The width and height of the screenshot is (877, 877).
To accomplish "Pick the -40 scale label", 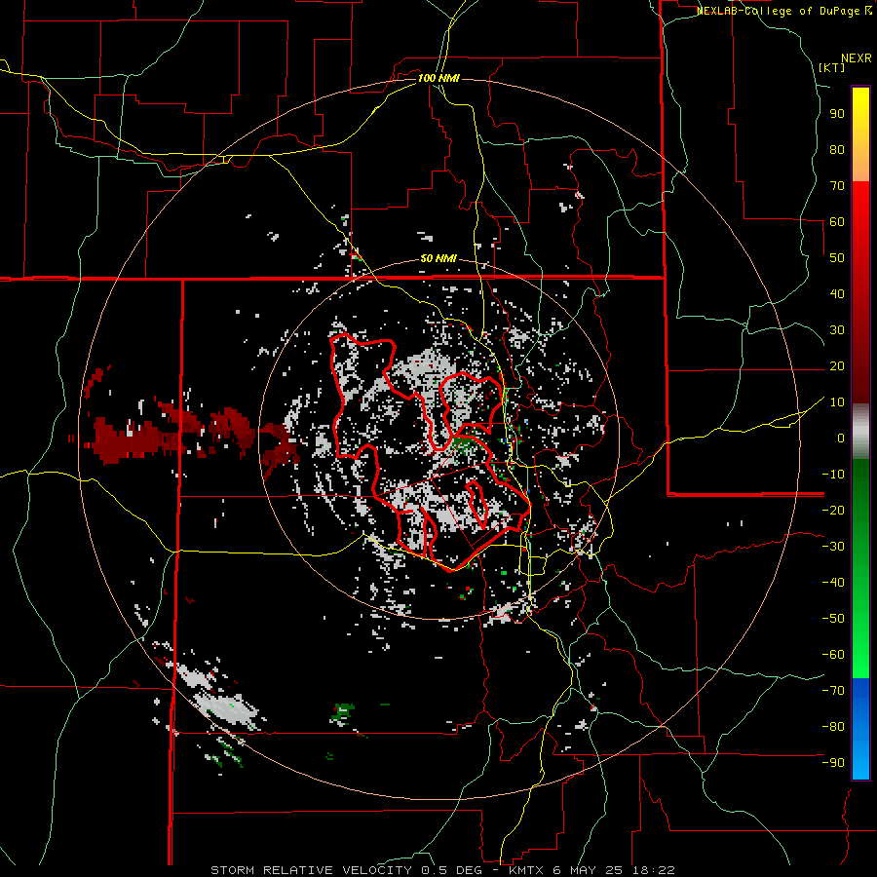I will pyautogui.click(x=833, y=583).
